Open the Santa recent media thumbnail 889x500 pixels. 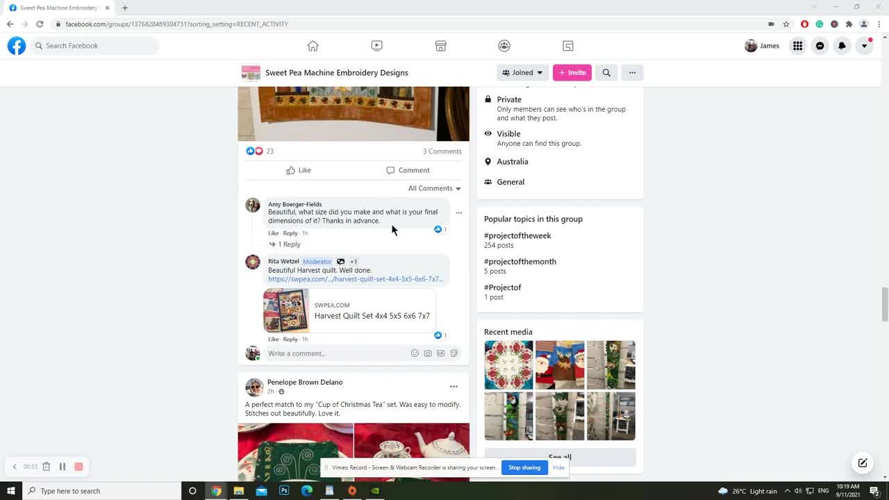click(560, 365)
